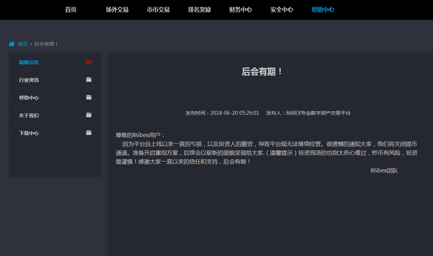
Task: Click the folder icon beside 关于我们
Action: click(88, 115)
